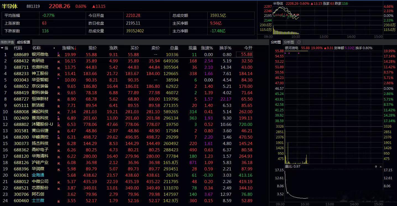
Task: Click the K marker in 宏微科技 row
Action: coord(59,68)
